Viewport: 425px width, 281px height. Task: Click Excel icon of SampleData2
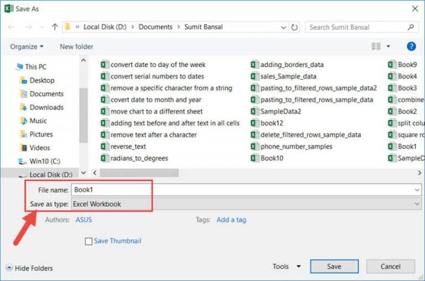[x=255, y=111]
